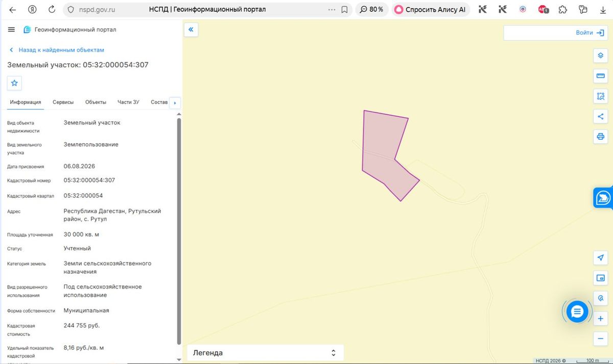Click Назад к найденным объектам link
Image resolution: width=613 pixels, height=364 pixels.
coord(57,50)
